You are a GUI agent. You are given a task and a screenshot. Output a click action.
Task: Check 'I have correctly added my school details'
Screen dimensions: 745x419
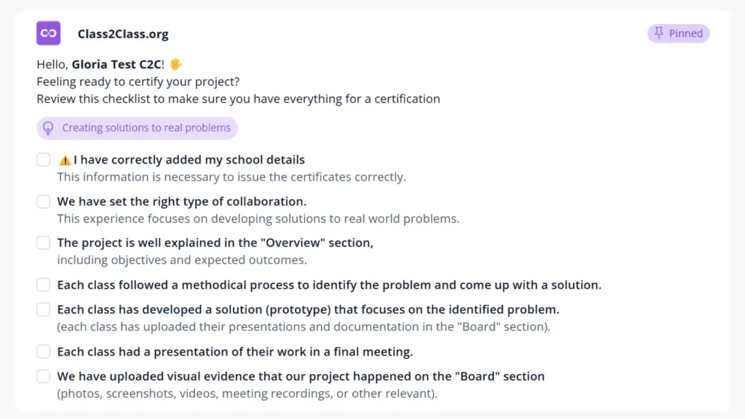pos(43,159)
